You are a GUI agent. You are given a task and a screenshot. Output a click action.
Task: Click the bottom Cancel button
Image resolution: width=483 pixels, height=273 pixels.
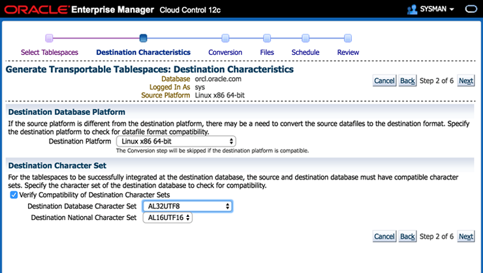tap(384, 236)
